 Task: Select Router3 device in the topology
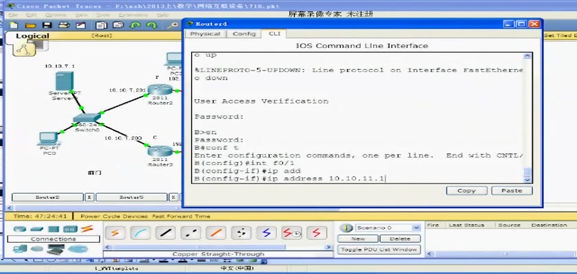[160, 151]
